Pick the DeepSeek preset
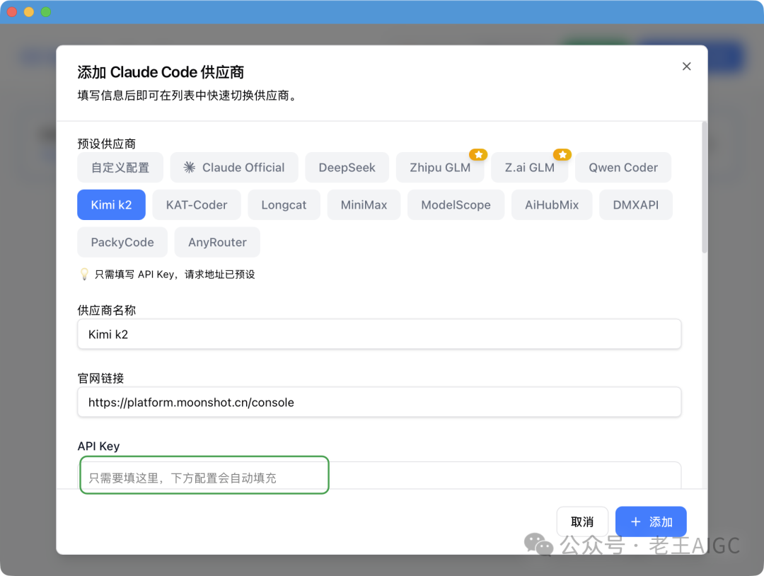The image size is (764, 576). point(347,168)
